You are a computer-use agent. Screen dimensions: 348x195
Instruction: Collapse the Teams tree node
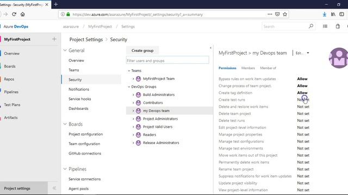129,71
